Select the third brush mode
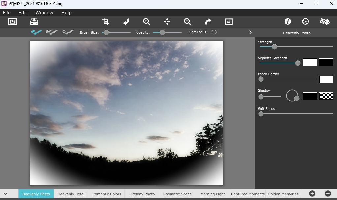The height and width of the screenshot is (200, 337). 68,32
